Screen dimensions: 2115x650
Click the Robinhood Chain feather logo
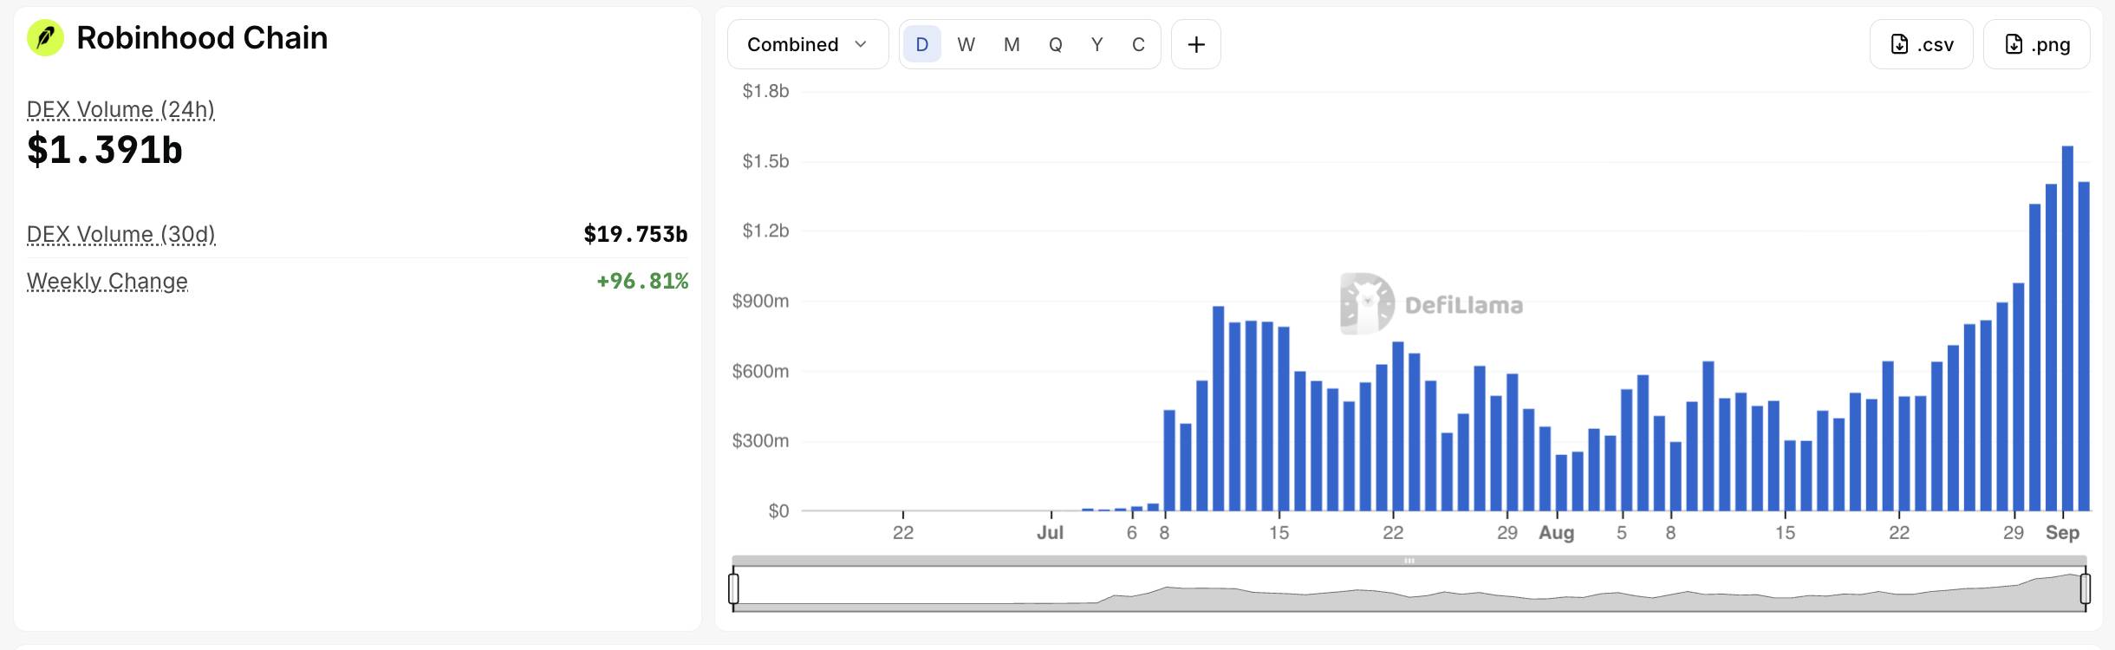tap(45, 38)
